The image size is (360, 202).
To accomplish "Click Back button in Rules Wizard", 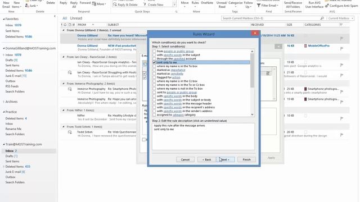I will (x=206, y=159).
